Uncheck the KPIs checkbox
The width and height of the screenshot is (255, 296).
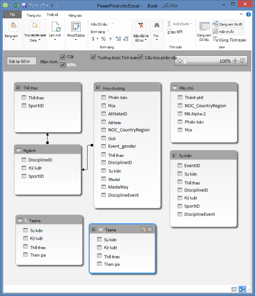(63, 65)
